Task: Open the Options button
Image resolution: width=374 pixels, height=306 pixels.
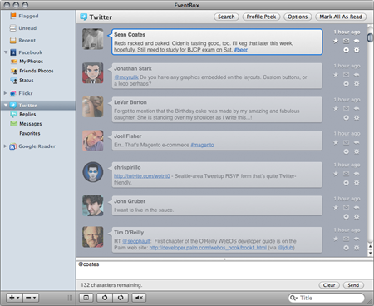Action: (x=298, y=17)
